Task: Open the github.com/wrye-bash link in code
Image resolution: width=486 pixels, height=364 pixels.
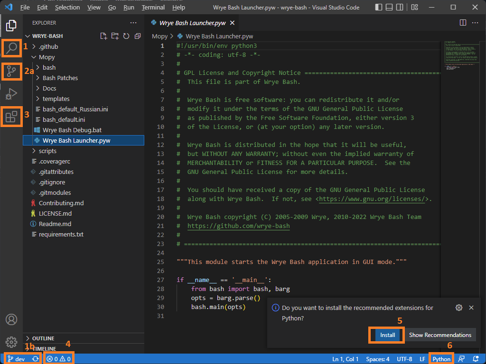Action: (238, 226)
